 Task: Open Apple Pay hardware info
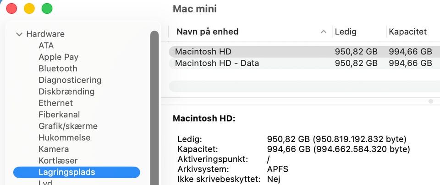pos(58,57)
